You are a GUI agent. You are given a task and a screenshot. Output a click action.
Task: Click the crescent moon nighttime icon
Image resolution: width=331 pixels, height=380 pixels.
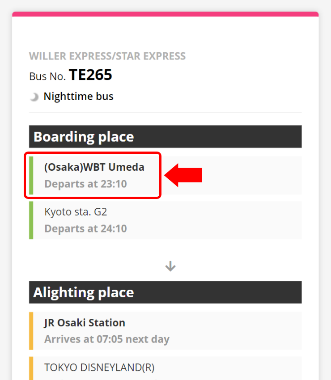click(34, 97)
